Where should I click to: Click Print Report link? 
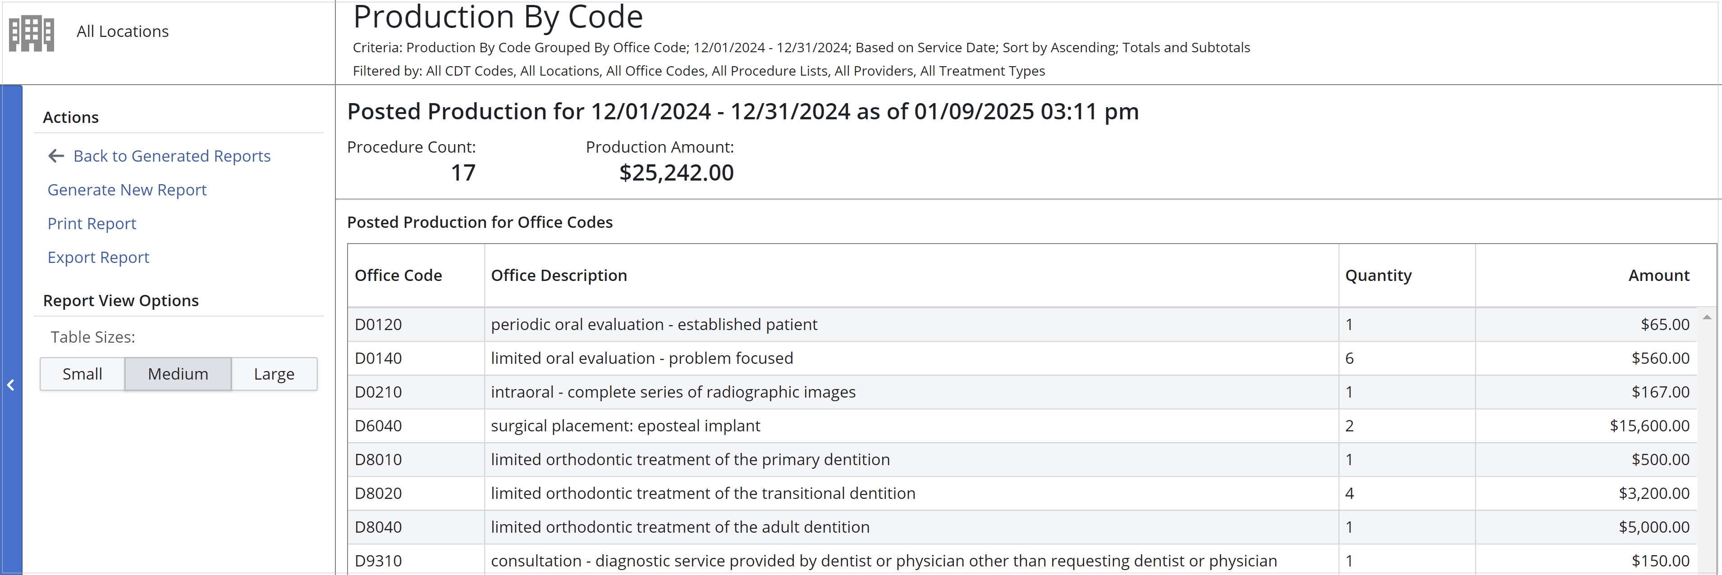92,224
